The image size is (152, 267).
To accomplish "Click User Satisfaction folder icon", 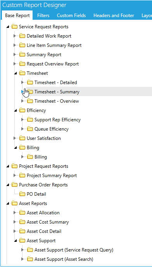I will tap(22, 138).
